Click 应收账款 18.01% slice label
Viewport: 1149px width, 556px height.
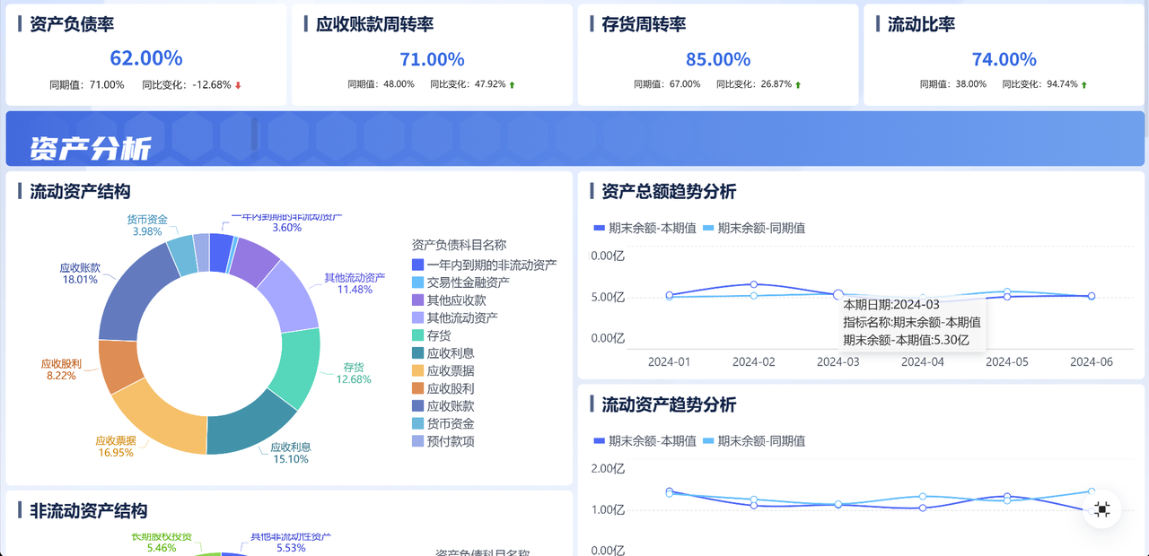coord(79,274)
